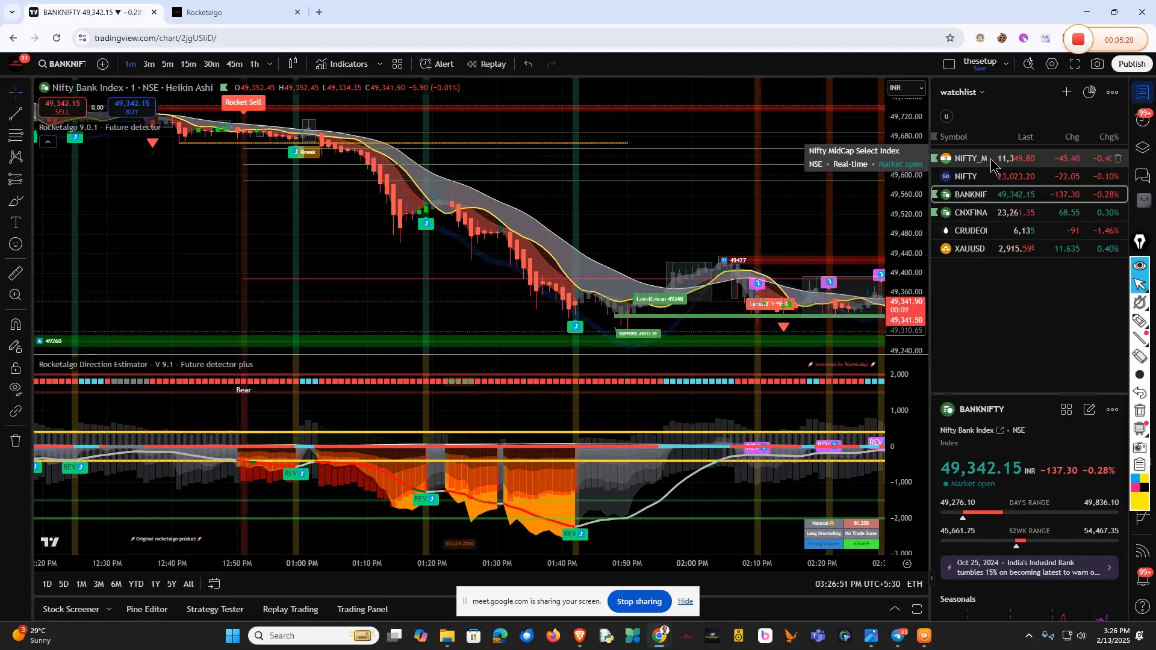Select the text annotation tool

(16, 222)
